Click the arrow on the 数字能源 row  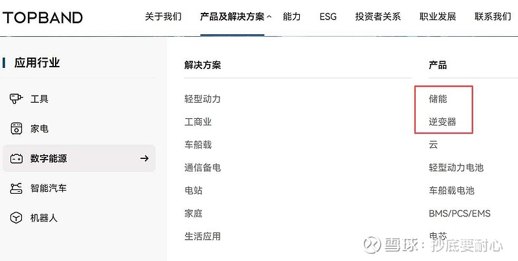[144, 158]
